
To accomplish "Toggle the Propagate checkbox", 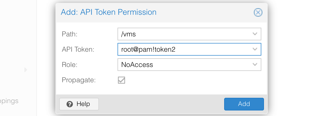I will coord(122,80).
